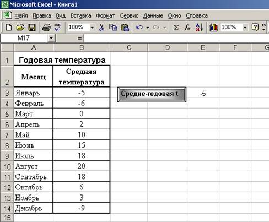This screenshot has height=222, width=269.
Task: Click the Select All corner button
Action: 7,48
